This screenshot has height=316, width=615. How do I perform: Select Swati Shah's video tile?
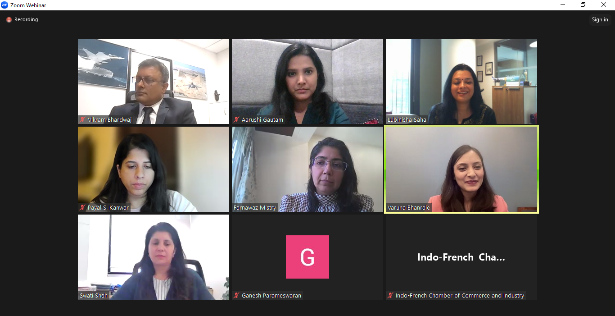tap(154, 257)
